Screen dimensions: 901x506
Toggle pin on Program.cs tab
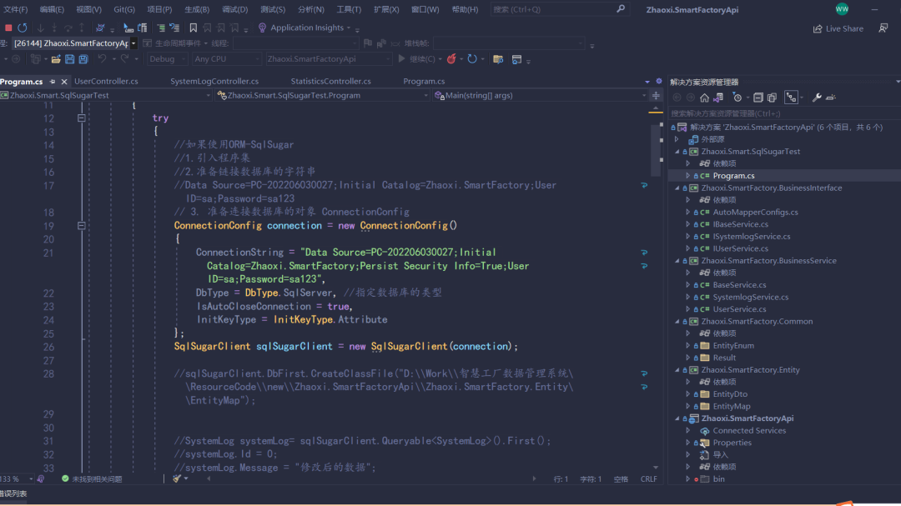point(53,82)
